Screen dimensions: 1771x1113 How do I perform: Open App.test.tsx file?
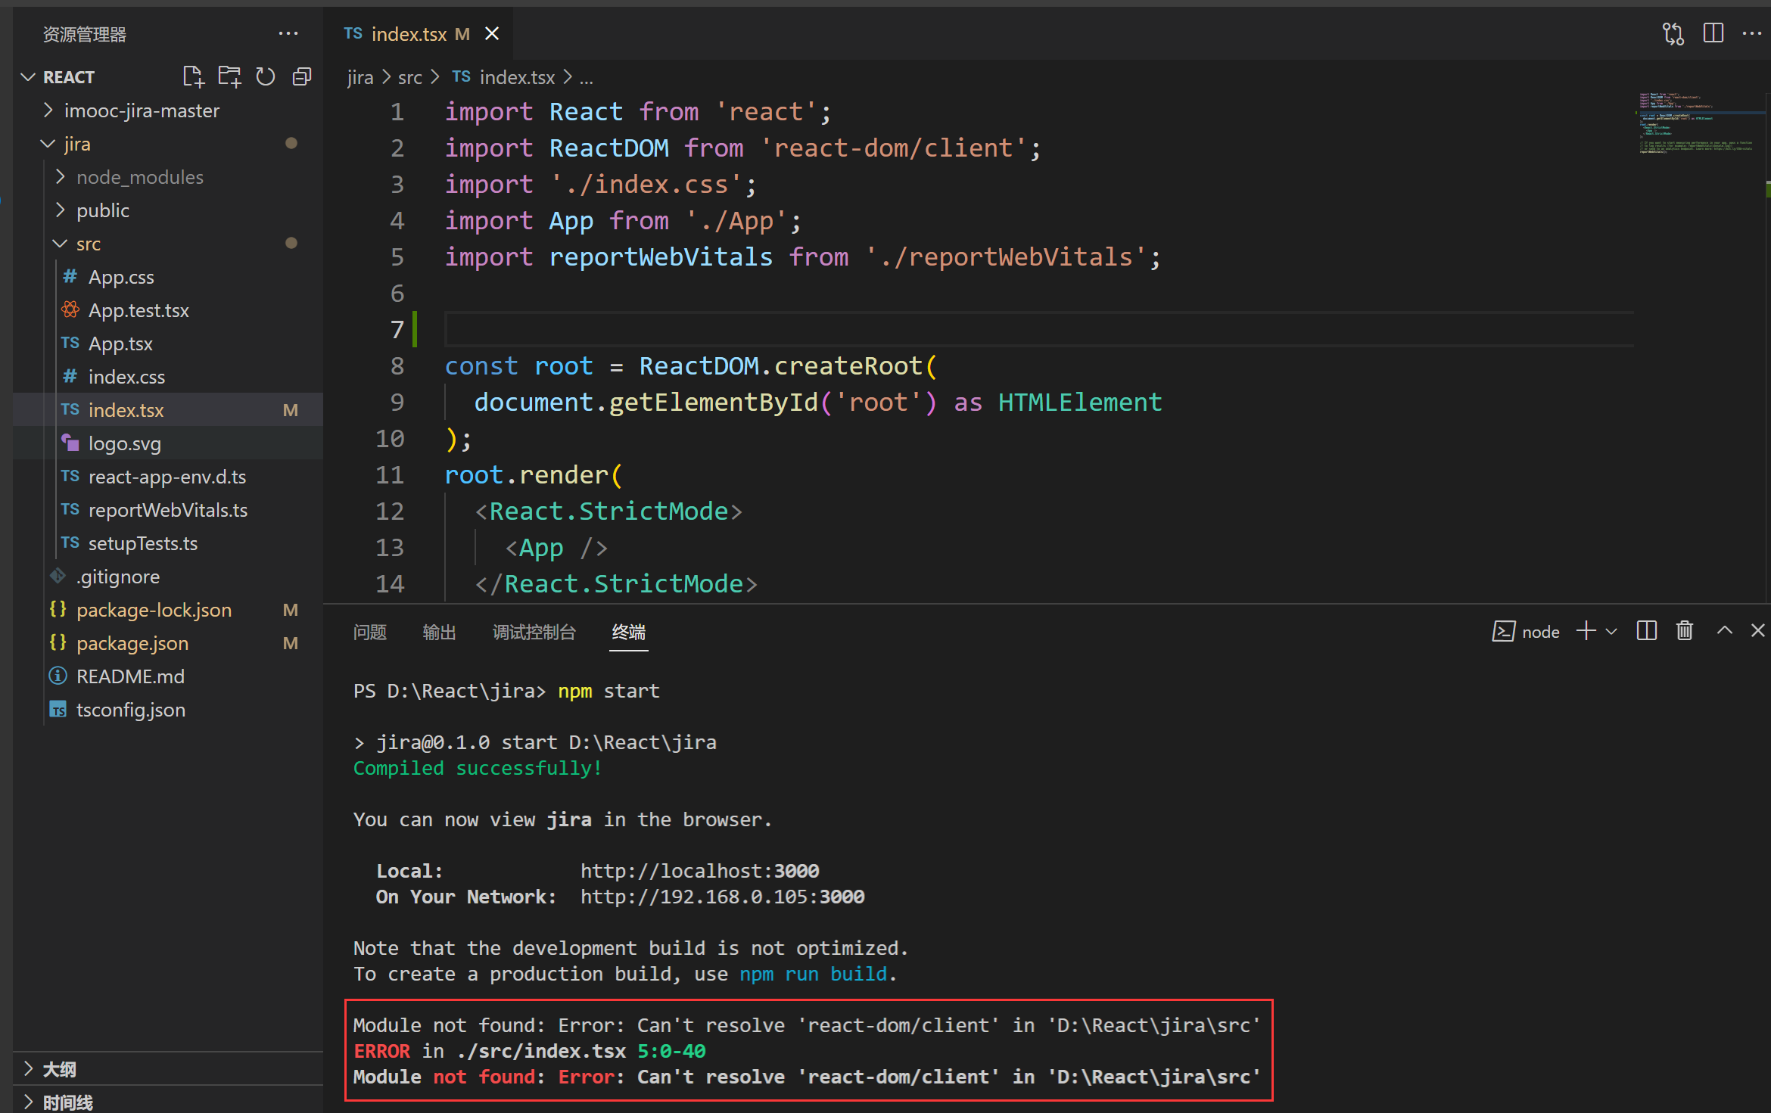coord(168,310)
